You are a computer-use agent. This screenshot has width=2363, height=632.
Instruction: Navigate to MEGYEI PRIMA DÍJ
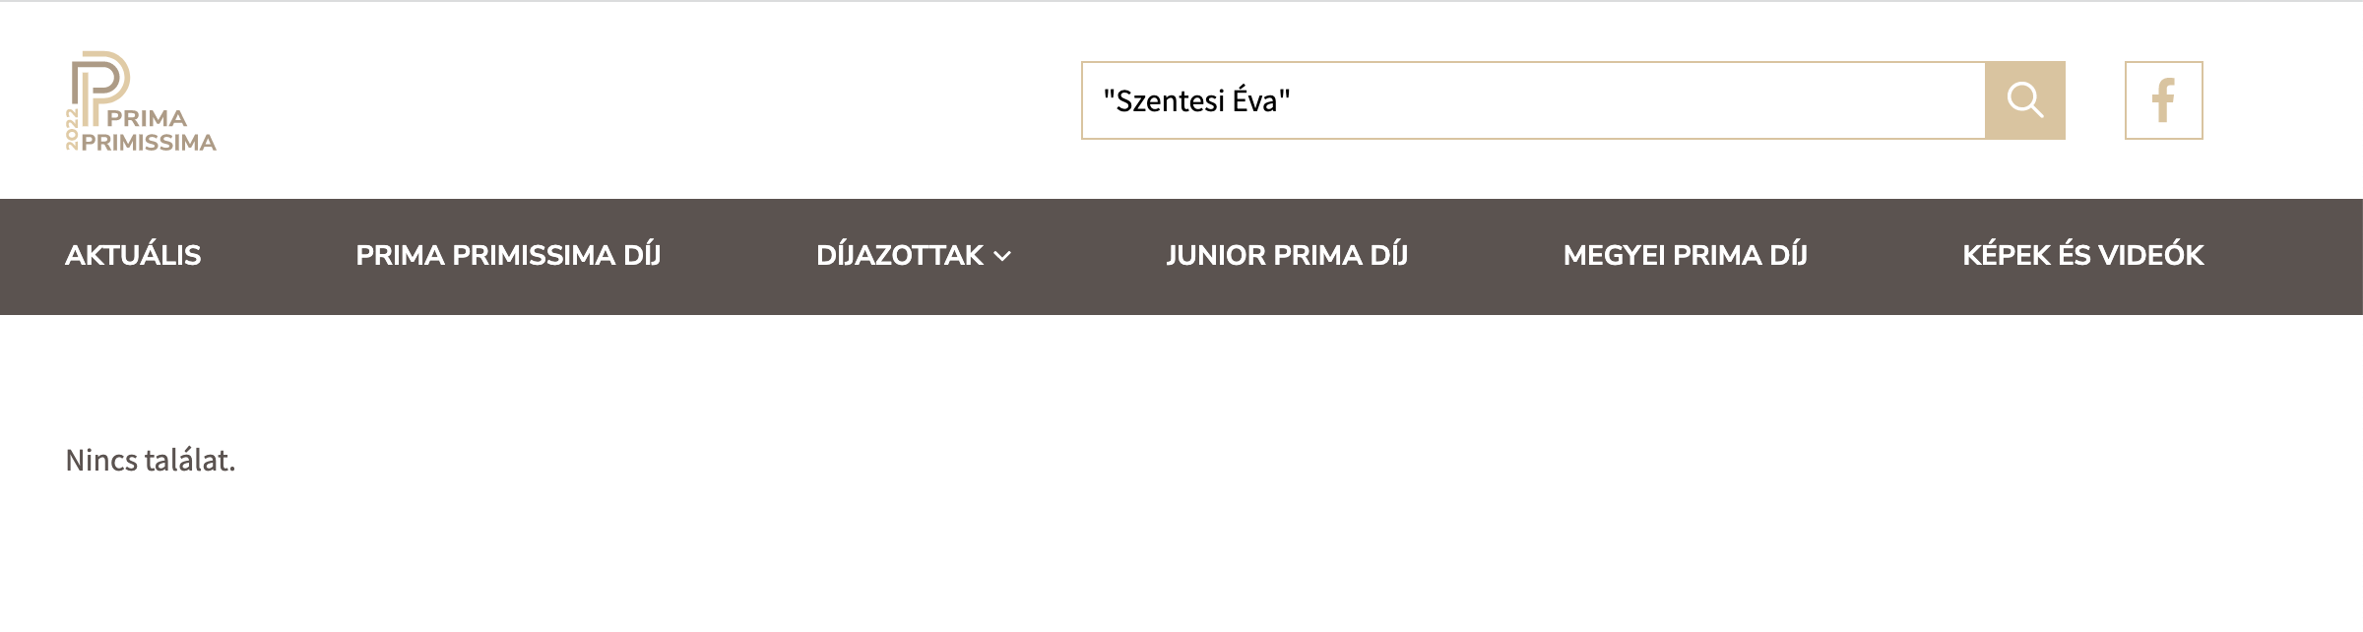tap(1685, 256)
